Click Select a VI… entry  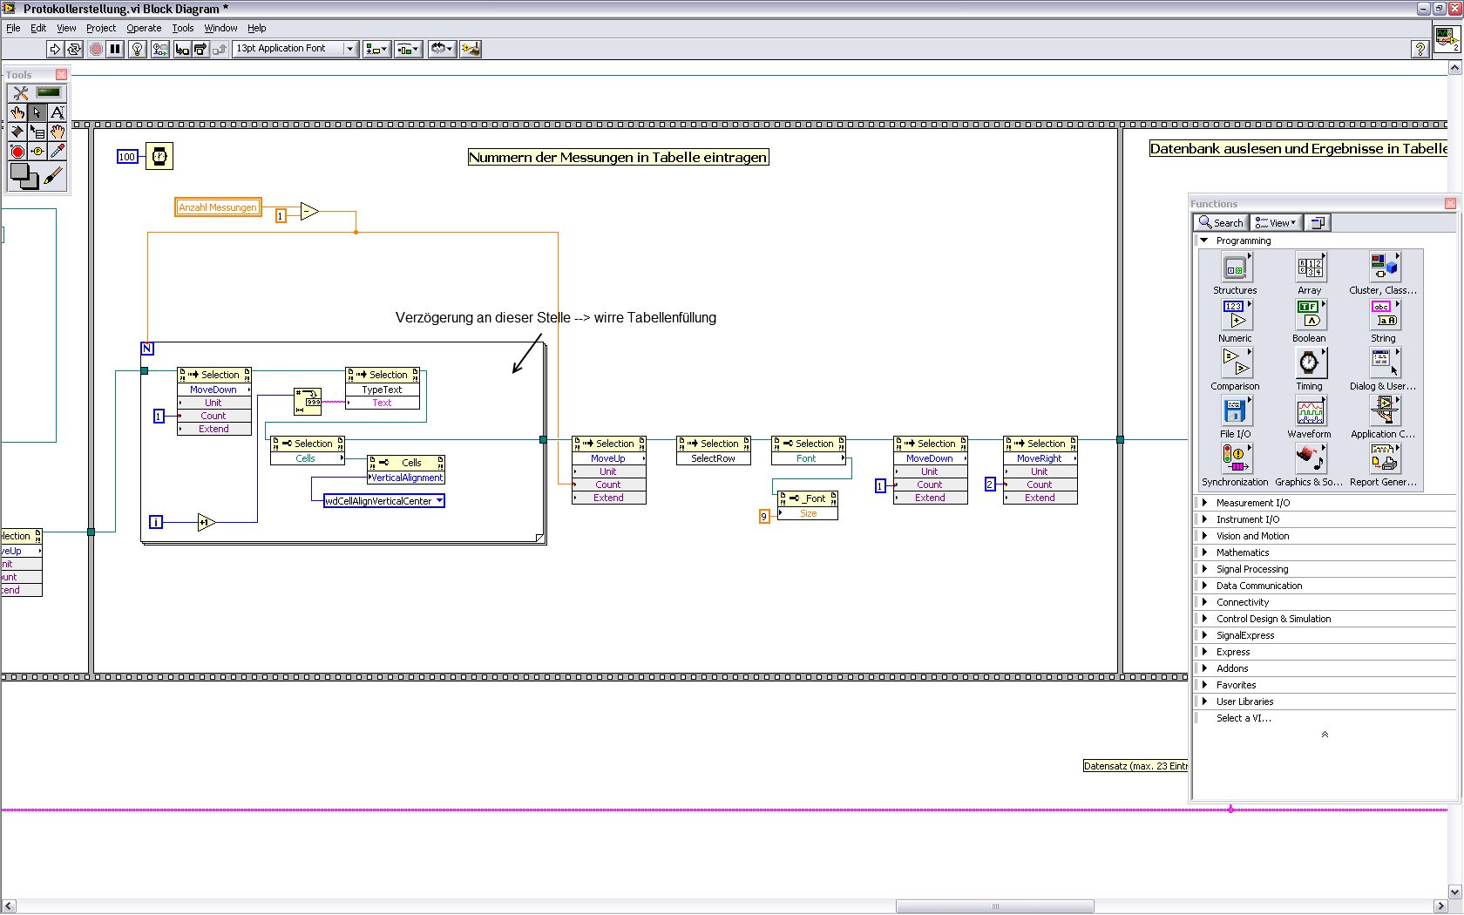click(x=1244, y=718)
